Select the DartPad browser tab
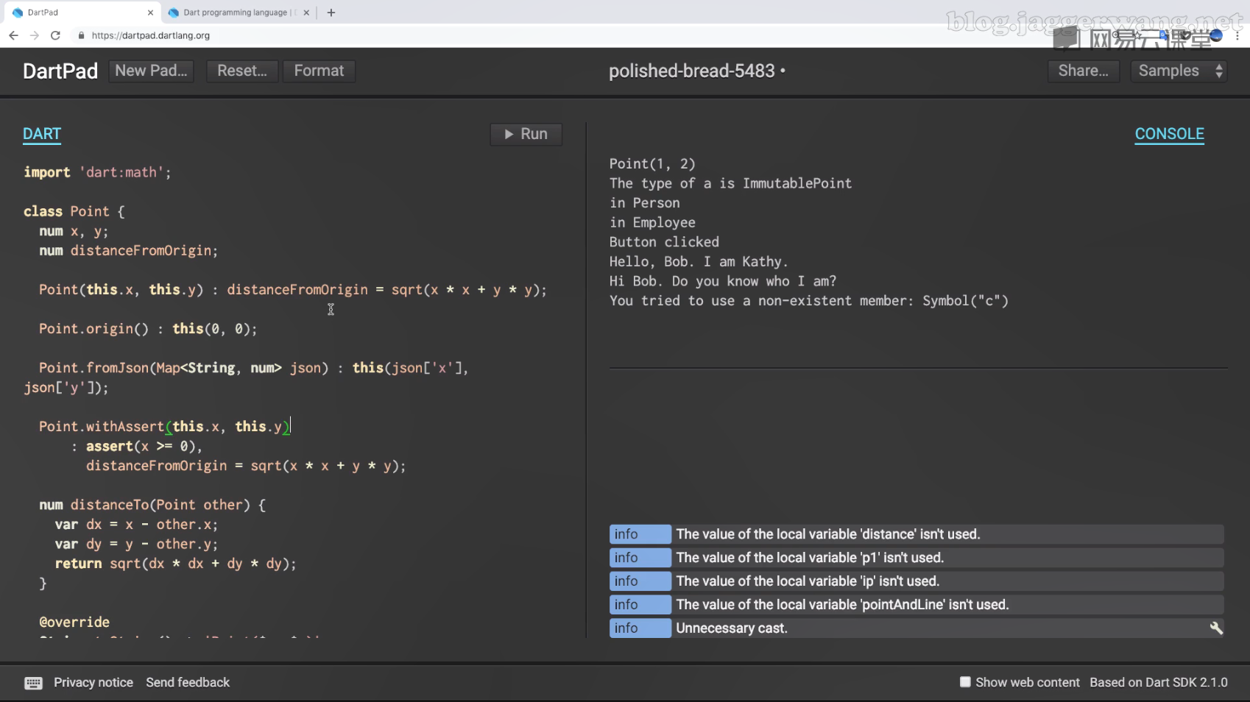The image size is (1250, 702). click(81, 13)
